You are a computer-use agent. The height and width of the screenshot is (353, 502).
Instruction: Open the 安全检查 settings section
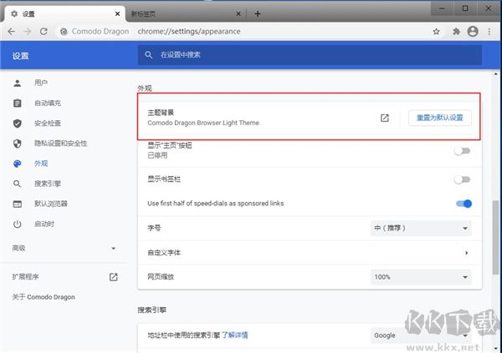pyautogui.click(x=48, y=124)
